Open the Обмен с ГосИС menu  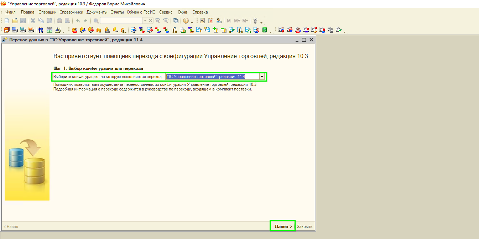[141, 12]
